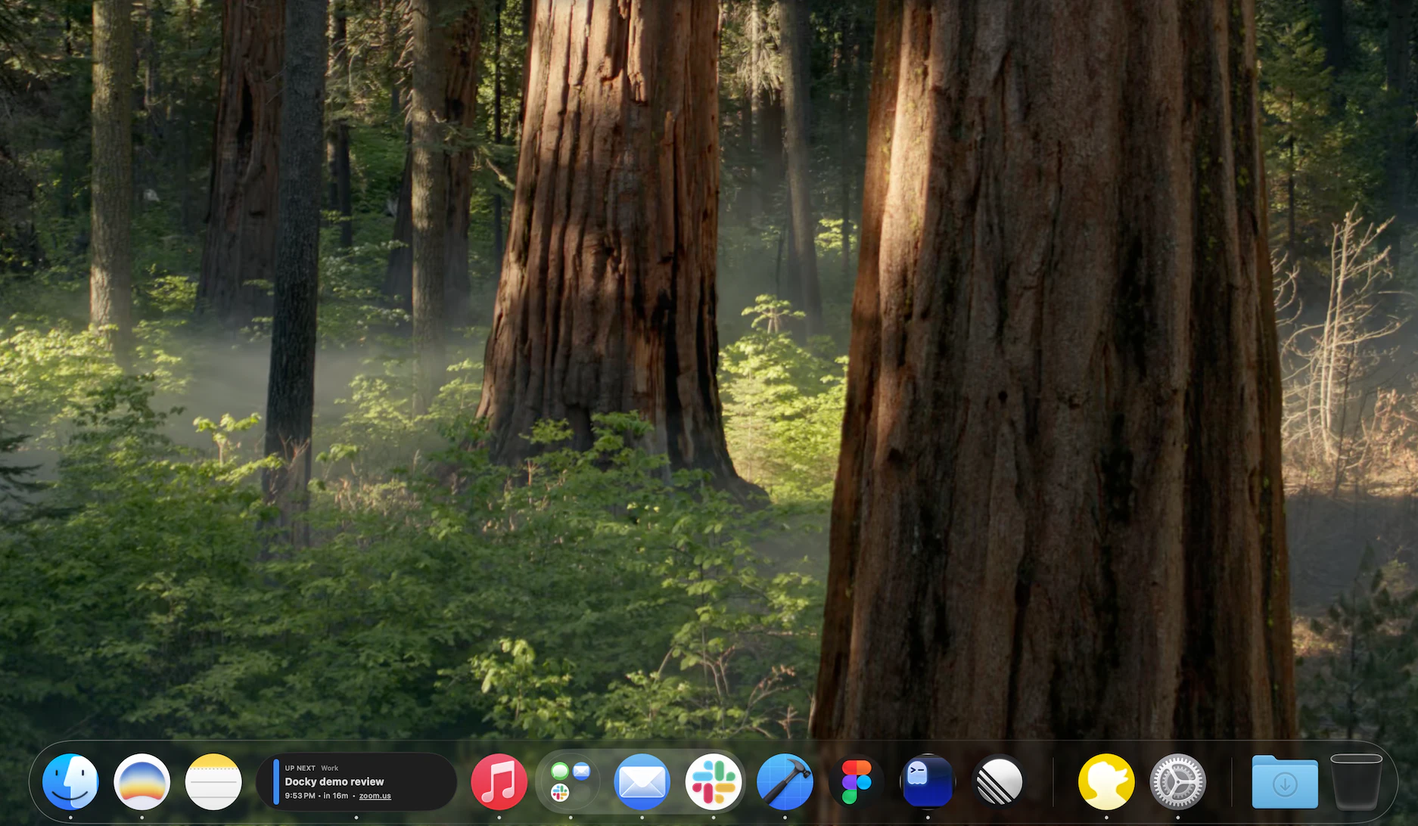Open the black-and-white striped app
The width and height of the screenshot is (1418, 826).
998,781
